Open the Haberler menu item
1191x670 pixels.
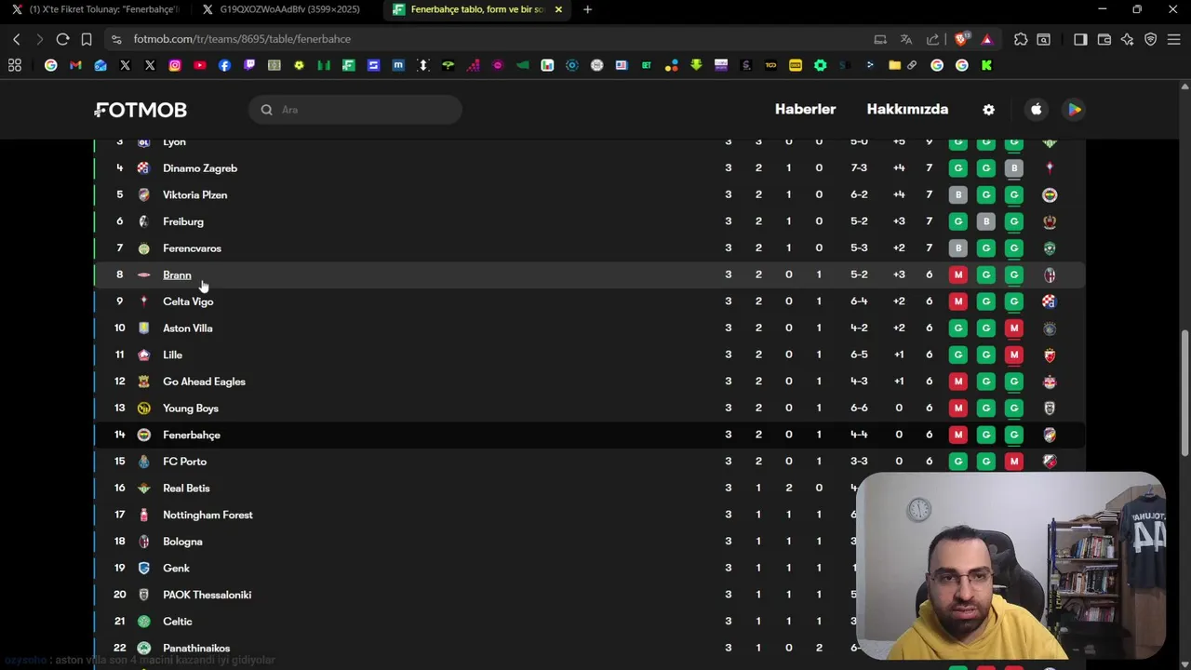pyautogui.click(x=805, y=109)
